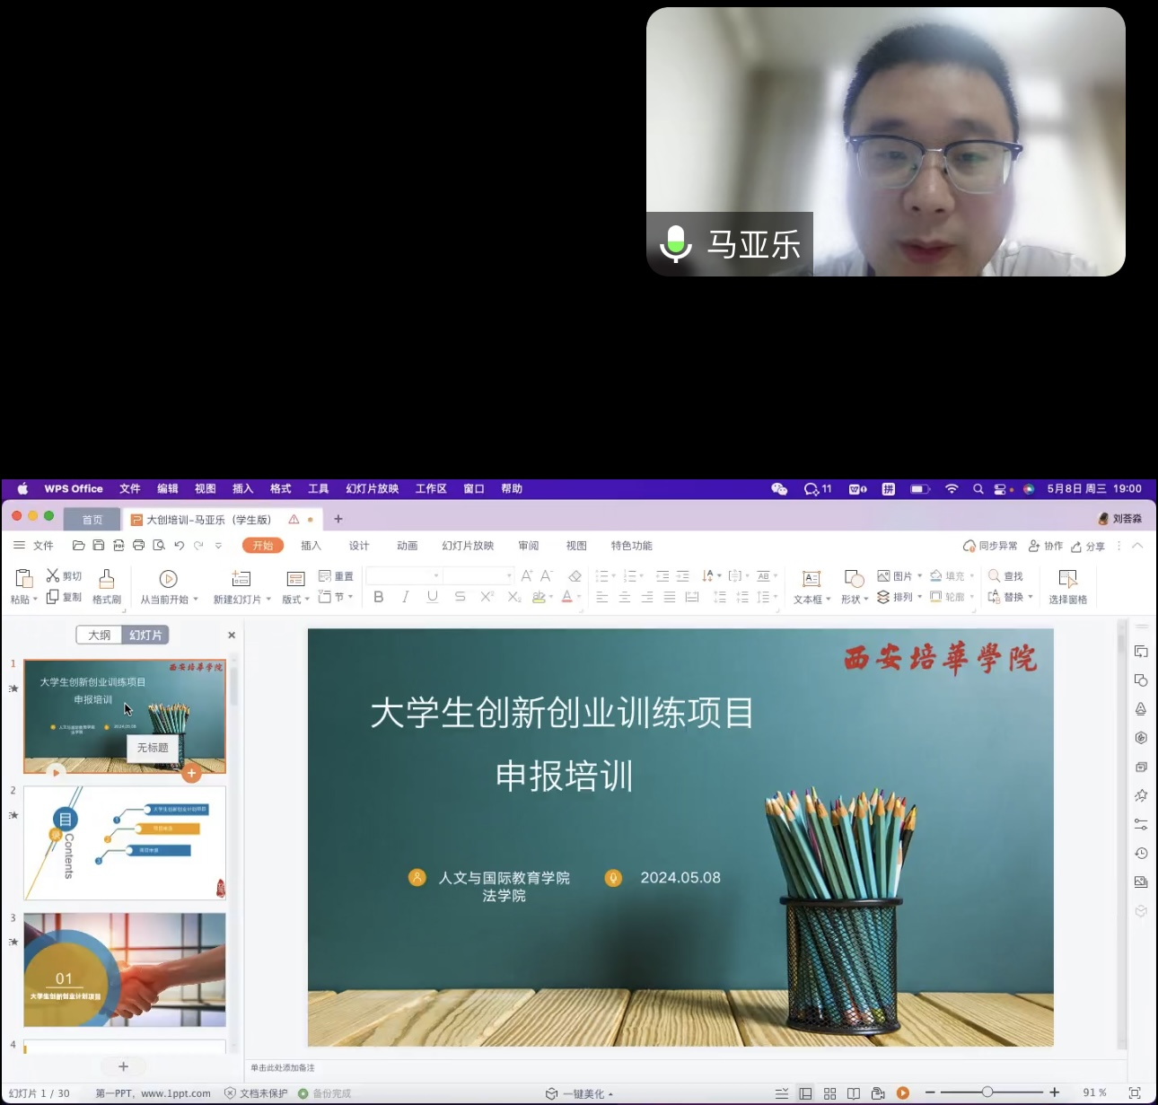Click the Cut (剪切) scissors icon

tap(53, 575)
